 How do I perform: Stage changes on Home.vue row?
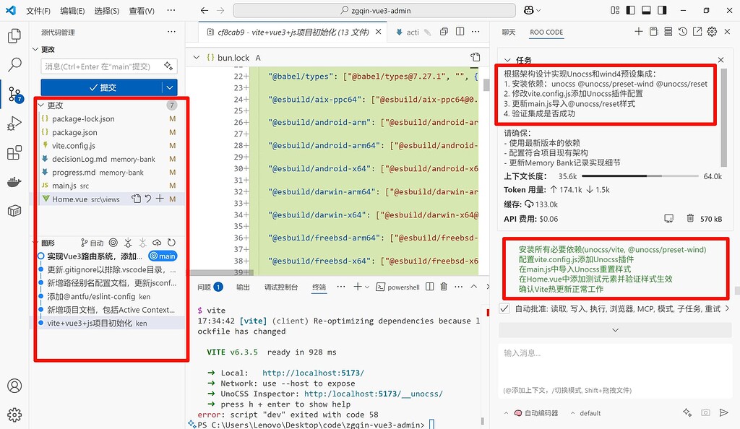click(x=160, y=199)
